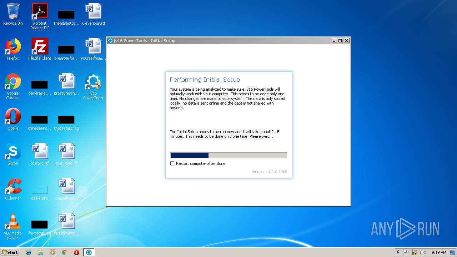457x257 pixels.
Task: Launch the FileZilla Client shortcut
Action: 40,49
